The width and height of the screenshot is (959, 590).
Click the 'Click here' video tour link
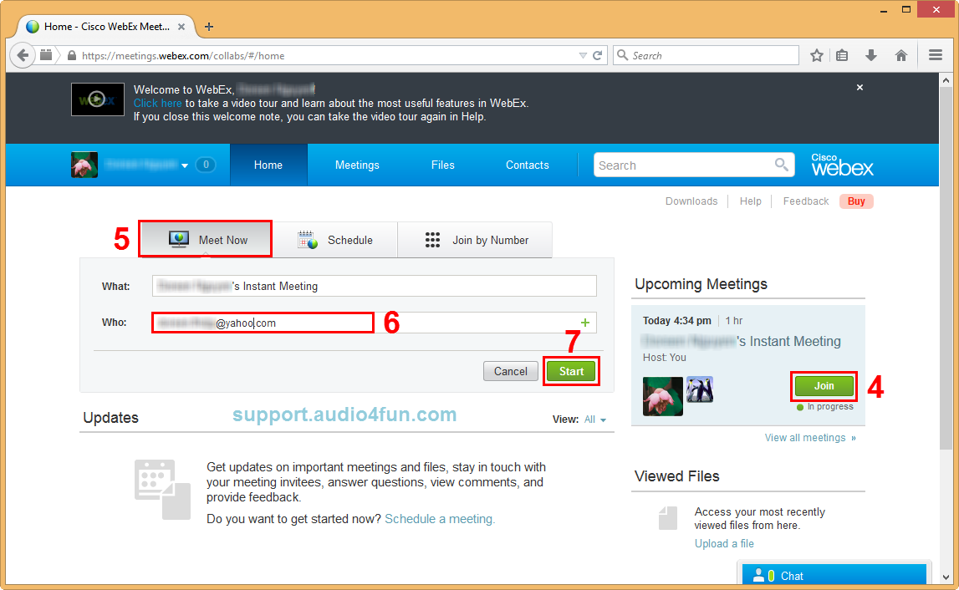tap(158, 104)
